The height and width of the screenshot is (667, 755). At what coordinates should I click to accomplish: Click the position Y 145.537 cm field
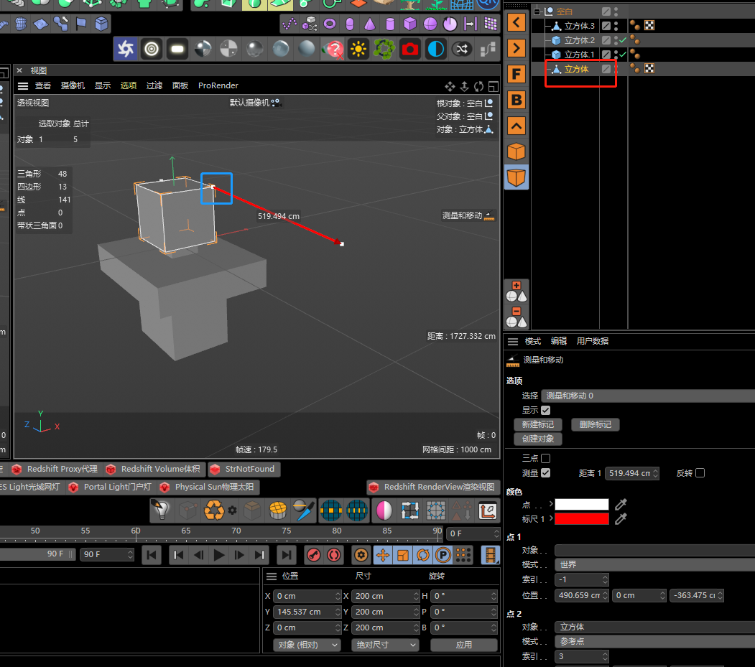tap(307, 612)
